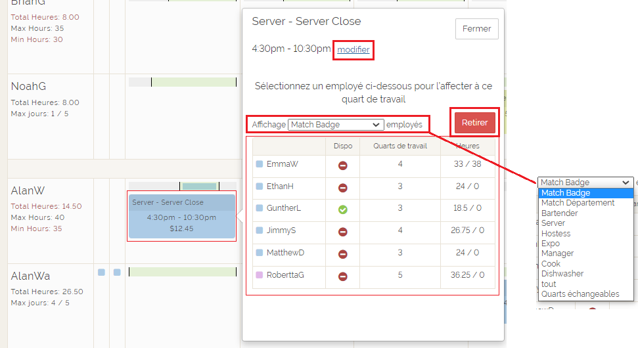638x348 pixels.
Task: Choose Match Département in the list
Action: 578,203
